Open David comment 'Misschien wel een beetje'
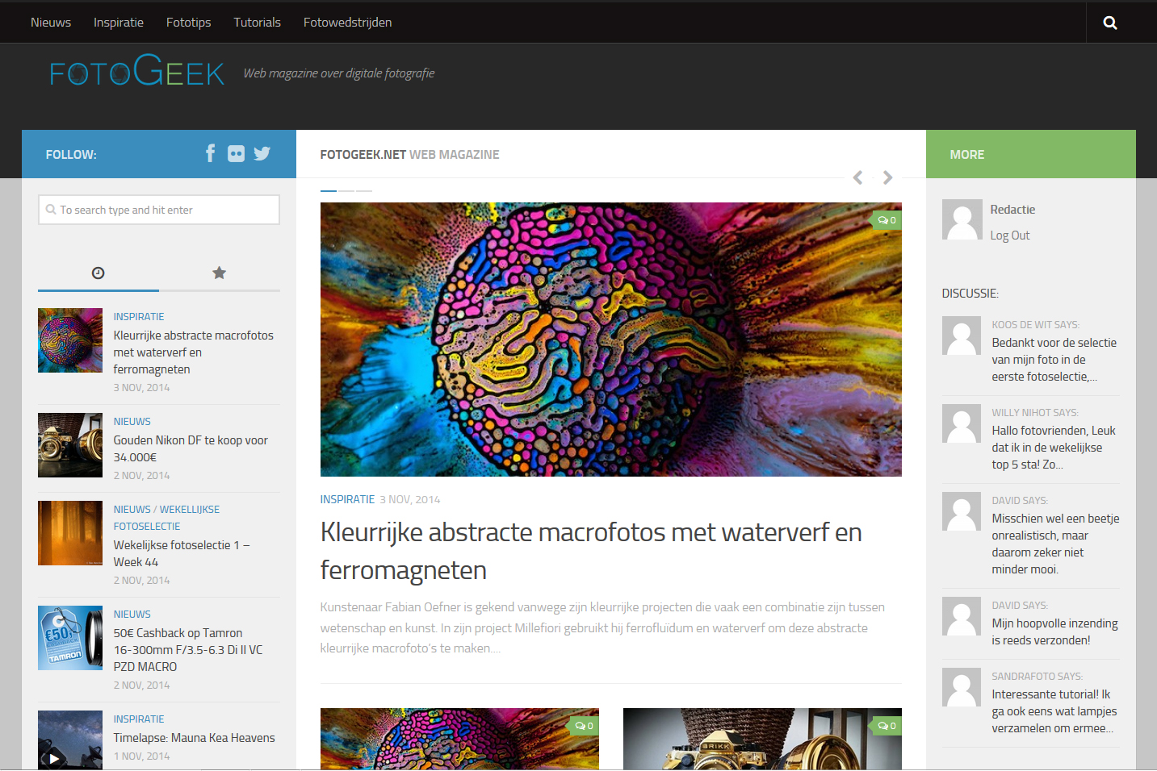Image resolution: width=1157 pixels, height=771 pixels. (x=1056, y=544)
